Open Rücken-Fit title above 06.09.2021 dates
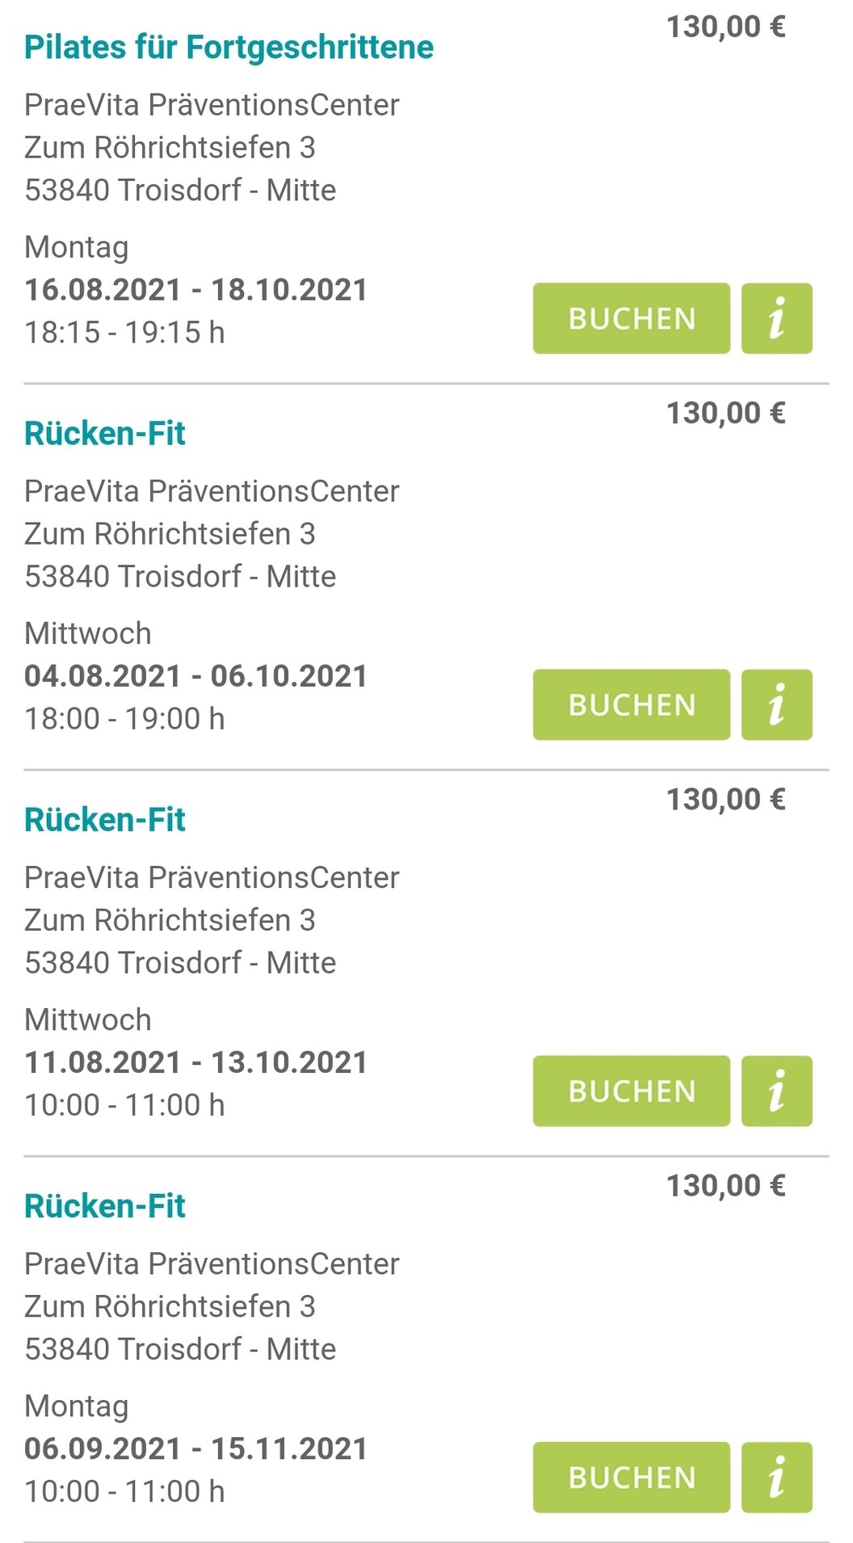 pos(105,1206)
